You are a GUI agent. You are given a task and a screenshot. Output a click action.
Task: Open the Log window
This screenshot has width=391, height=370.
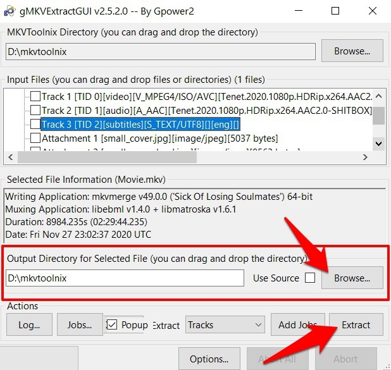coord(29,324)
